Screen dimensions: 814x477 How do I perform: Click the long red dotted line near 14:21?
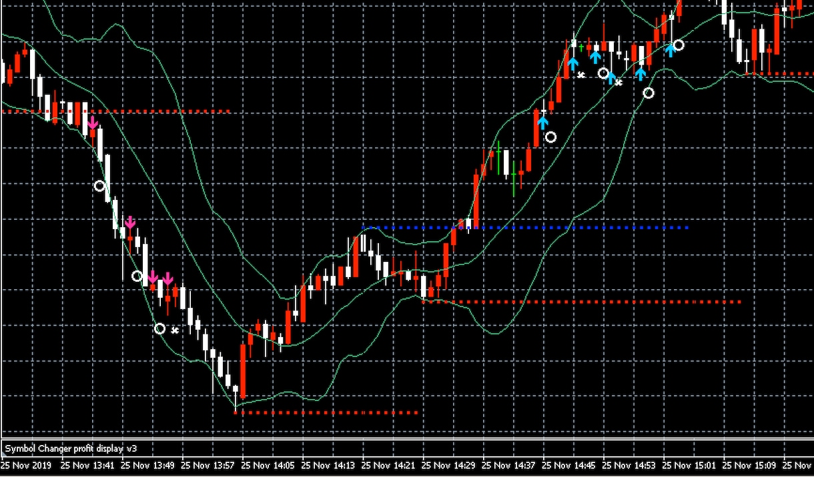coord(582,302)
